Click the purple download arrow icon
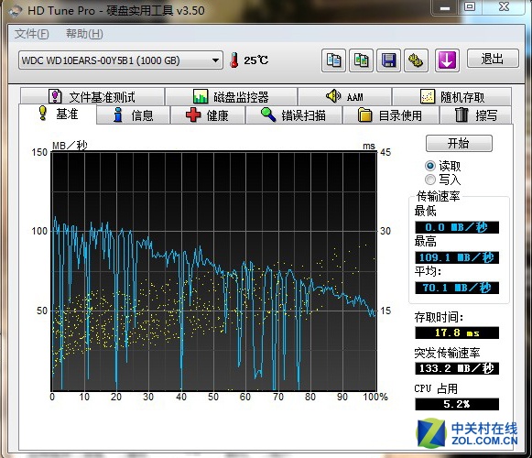The width and height of the screenshot is (532, 458). [447, 60]
